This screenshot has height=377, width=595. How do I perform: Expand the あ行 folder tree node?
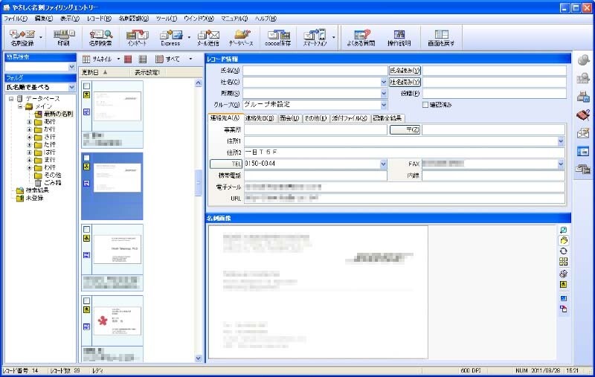coord(29,121)
